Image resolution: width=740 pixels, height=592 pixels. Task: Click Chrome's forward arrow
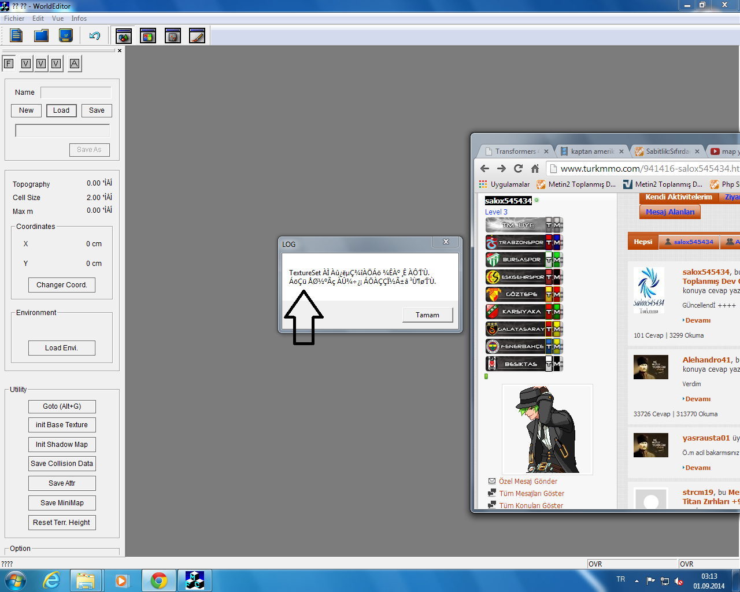501,169
